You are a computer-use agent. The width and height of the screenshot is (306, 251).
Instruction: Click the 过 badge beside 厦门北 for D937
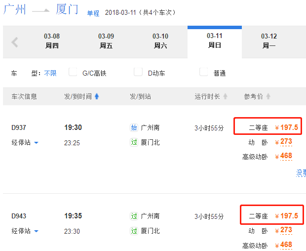click(134, 142)
